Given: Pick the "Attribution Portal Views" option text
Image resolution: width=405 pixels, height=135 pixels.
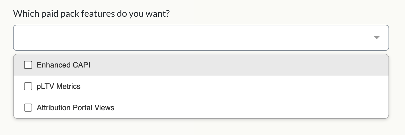Looking at the screenshot, I should 76,108.
